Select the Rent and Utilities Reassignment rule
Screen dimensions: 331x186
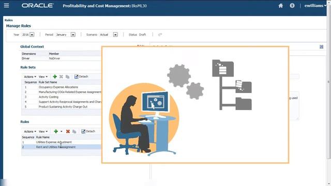61,147
